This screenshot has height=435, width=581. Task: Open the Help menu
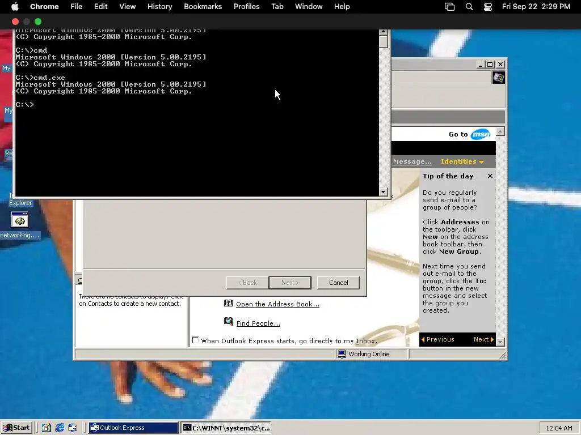(342, 7)
